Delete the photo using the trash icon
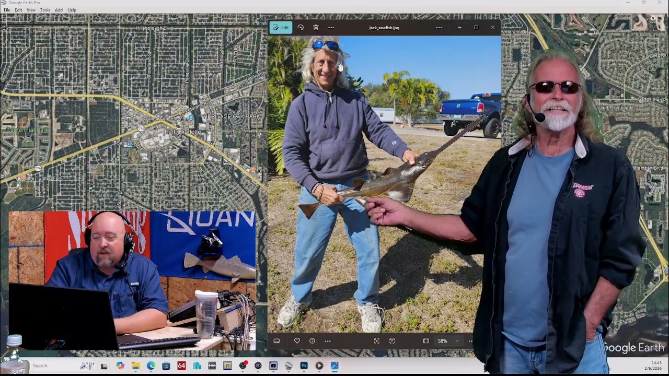The height and width of the screenshot is (376, 669). pyautogui.click(x=316, y=28)
